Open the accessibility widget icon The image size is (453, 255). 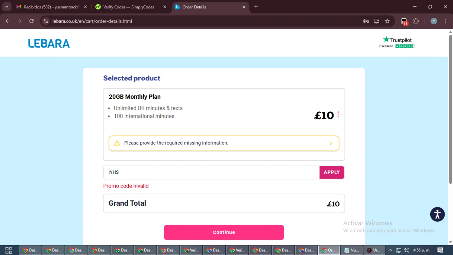click(x=437, y=214)
